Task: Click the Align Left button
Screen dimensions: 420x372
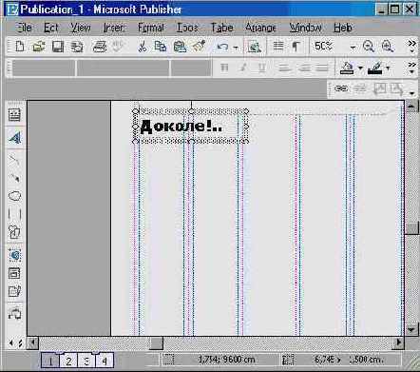Action: click(x=284, y=68)
